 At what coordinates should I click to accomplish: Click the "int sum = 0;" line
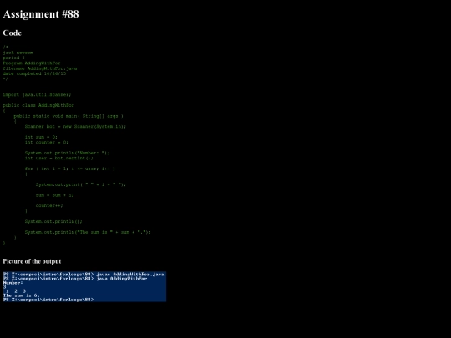(x=41, y=137)
